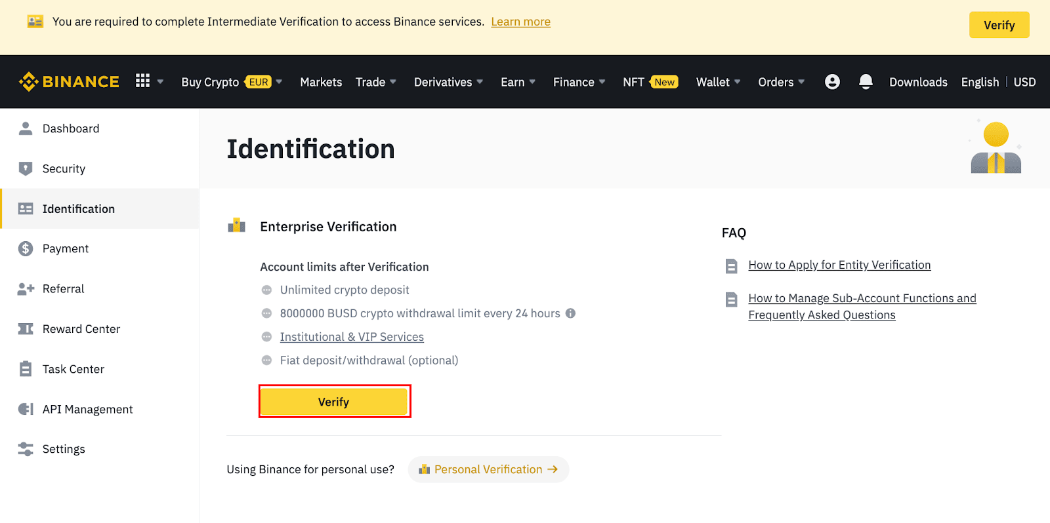Click '8000000 BUSD crypto withdrawal limit' text
Viewport: 1050px width, 523px height.
pyautogui.click(x=420, y=313)
